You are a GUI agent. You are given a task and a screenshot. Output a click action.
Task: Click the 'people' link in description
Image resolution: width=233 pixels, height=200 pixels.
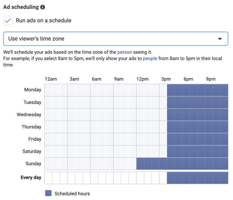pyautogui.click(x=150, y=59)
